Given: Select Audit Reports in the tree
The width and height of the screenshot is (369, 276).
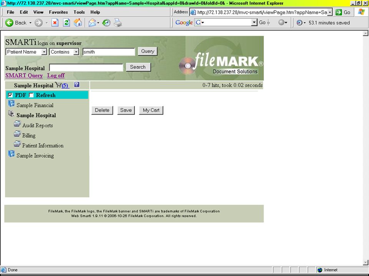Looking at the screenshot, I should (x=37, y=126).
